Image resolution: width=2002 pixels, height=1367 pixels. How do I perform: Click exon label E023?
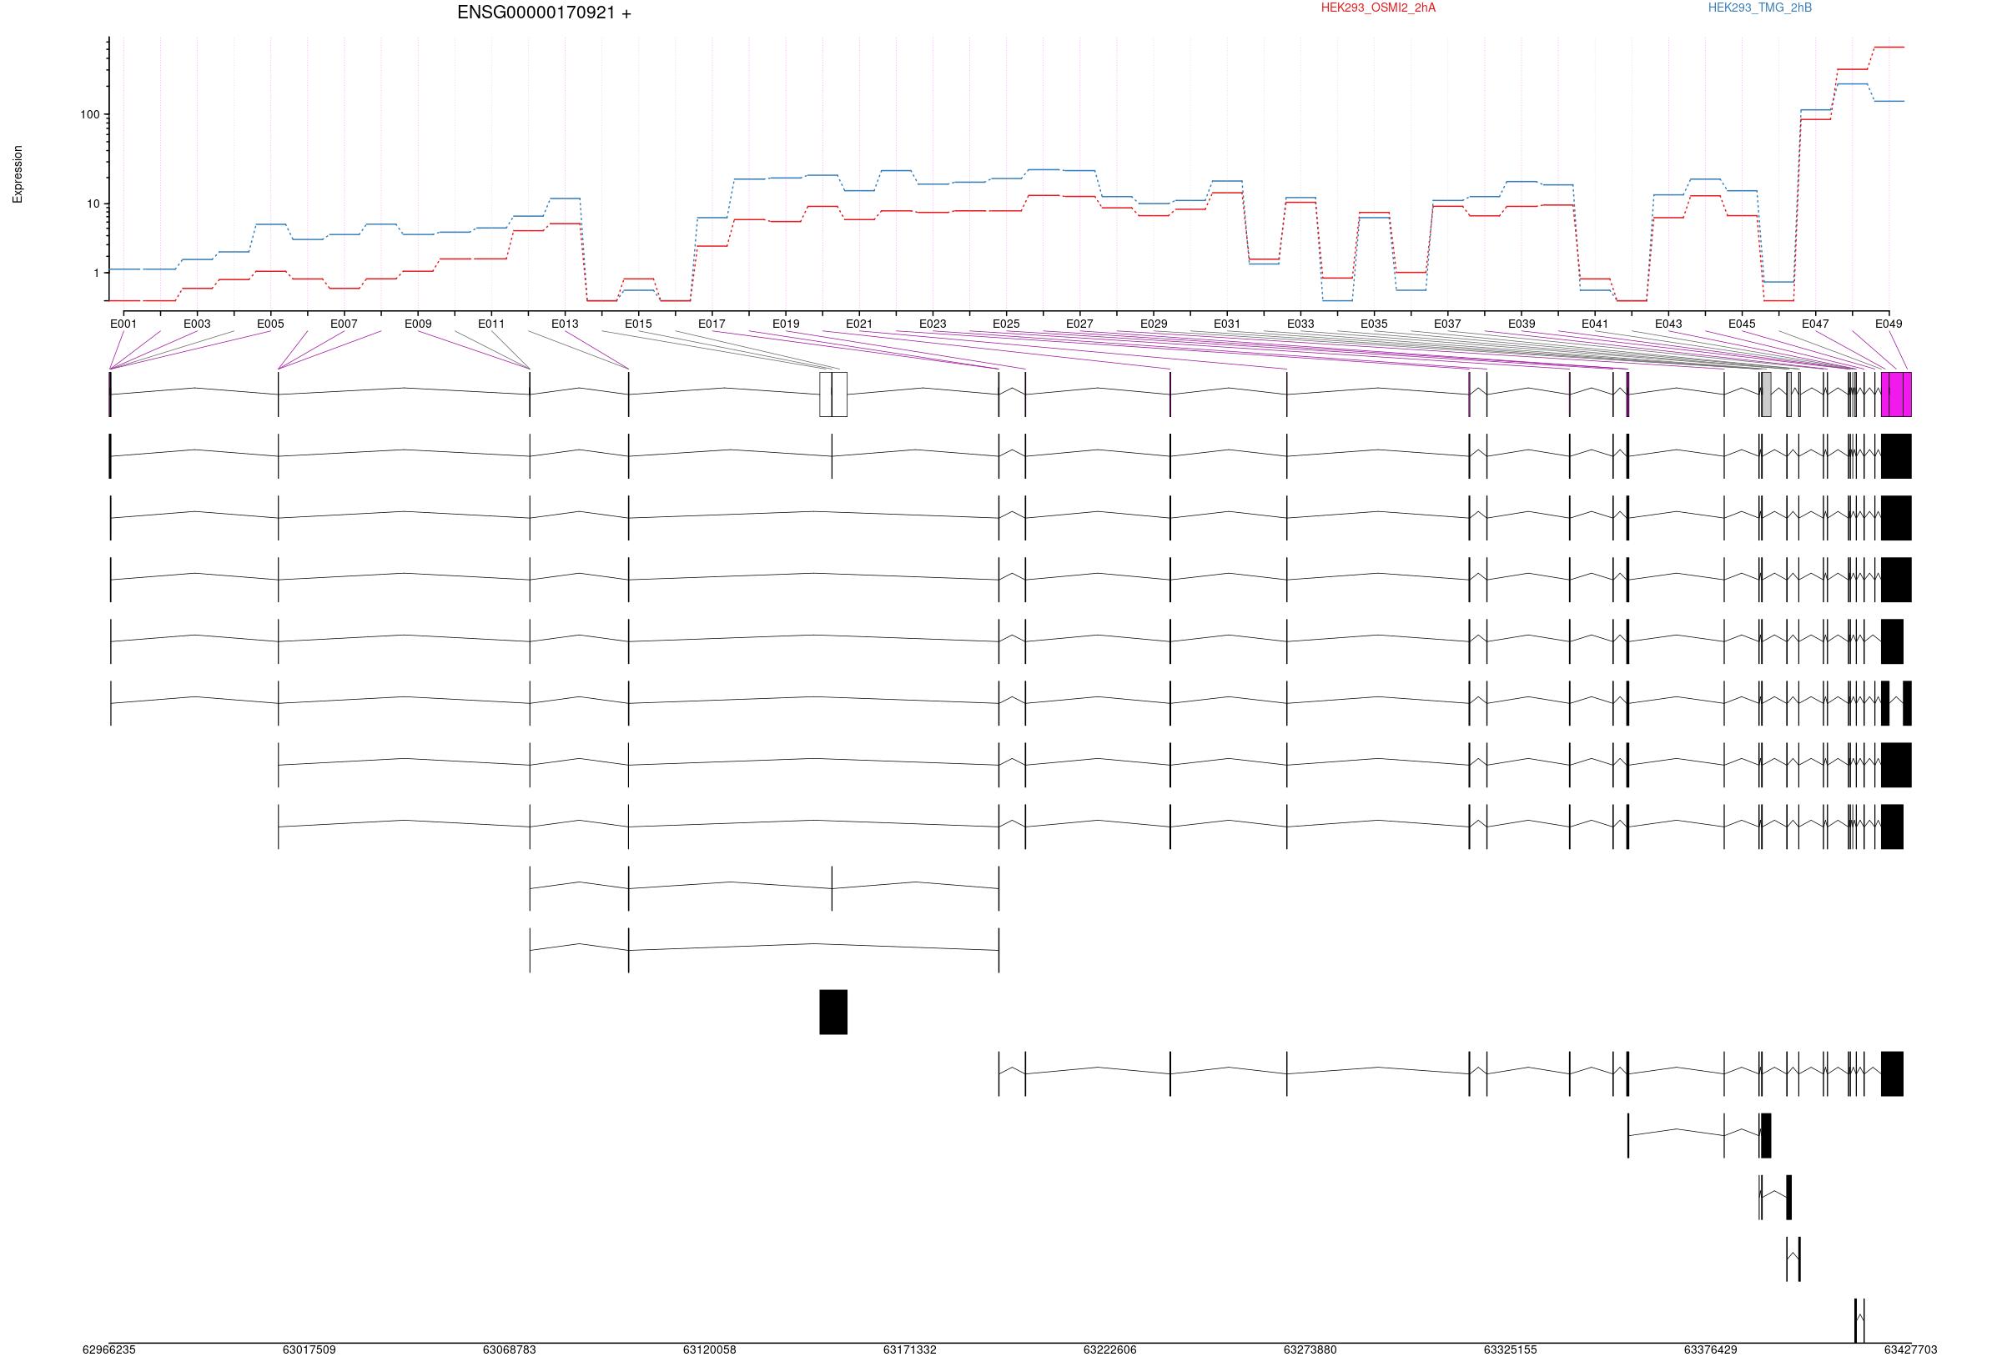[932, 324]
